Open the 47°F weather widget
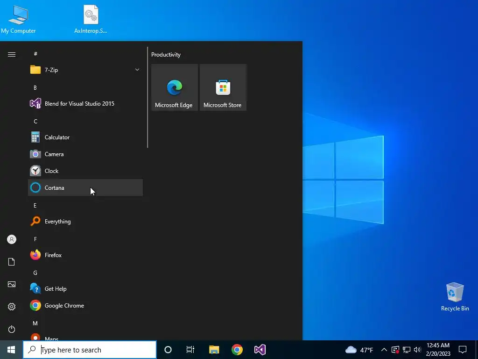 [359, 350]
